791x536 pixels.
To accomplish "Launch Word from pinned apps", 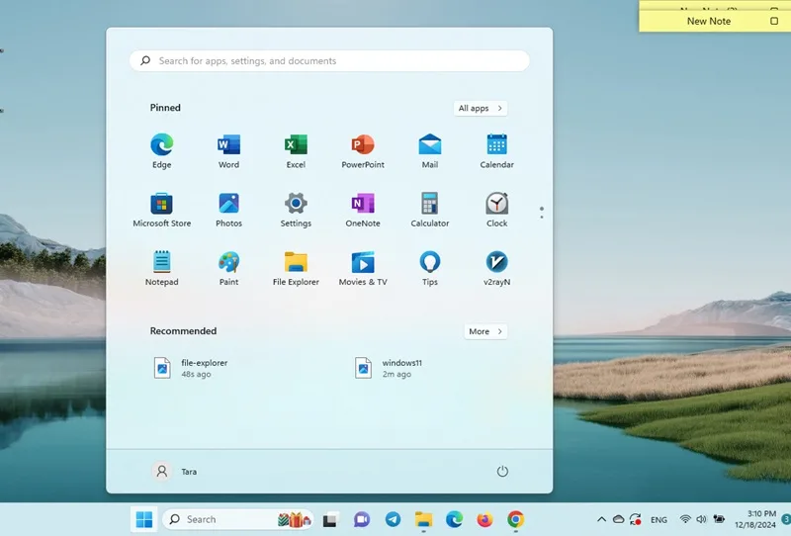I will (228, 151).
